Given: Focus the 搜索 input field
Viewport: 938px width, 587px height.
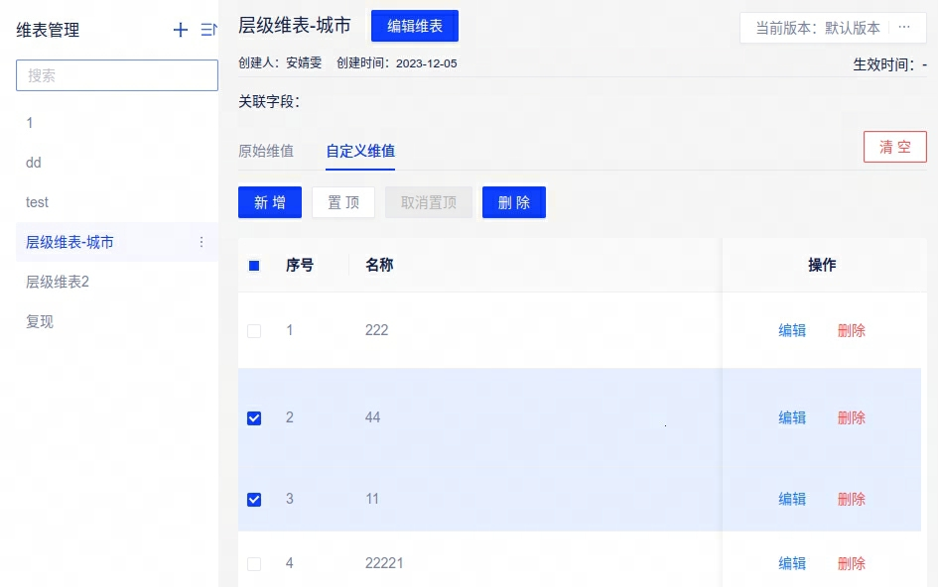Looking at the screenshot, I should pyautogui.click(x=117, y=75).
